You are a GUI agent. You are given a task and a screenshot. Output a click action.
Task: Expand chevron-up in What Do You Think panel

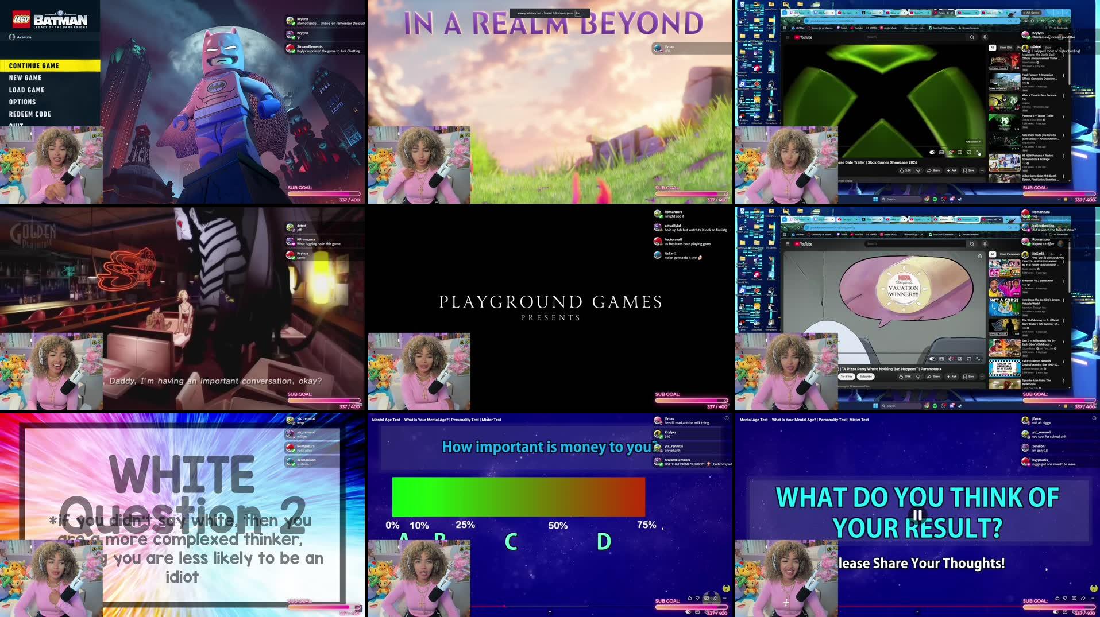coord(917,612)
